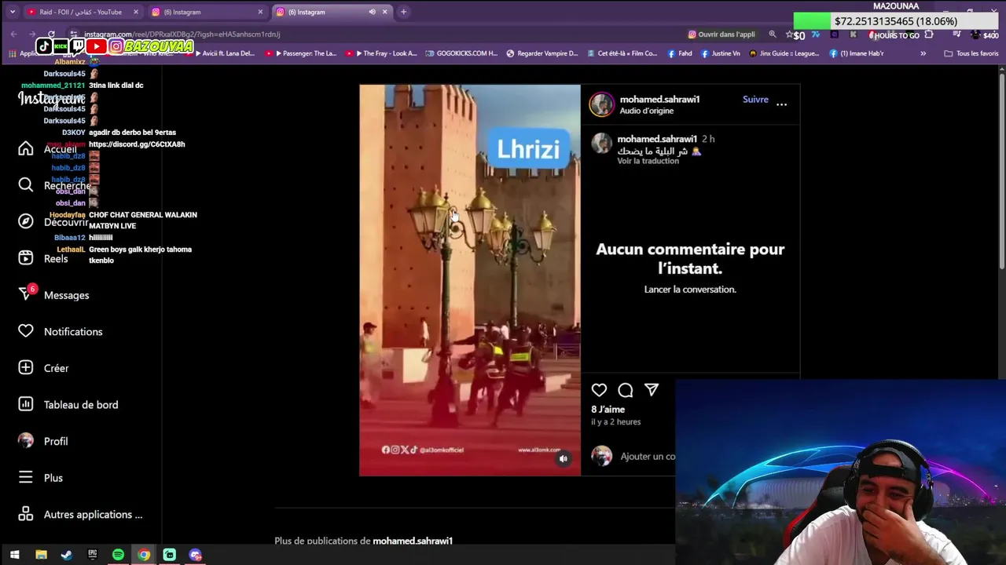Click Audio d'origine under username
This screenshot has height=565, width=1006.
click(647, 111)
